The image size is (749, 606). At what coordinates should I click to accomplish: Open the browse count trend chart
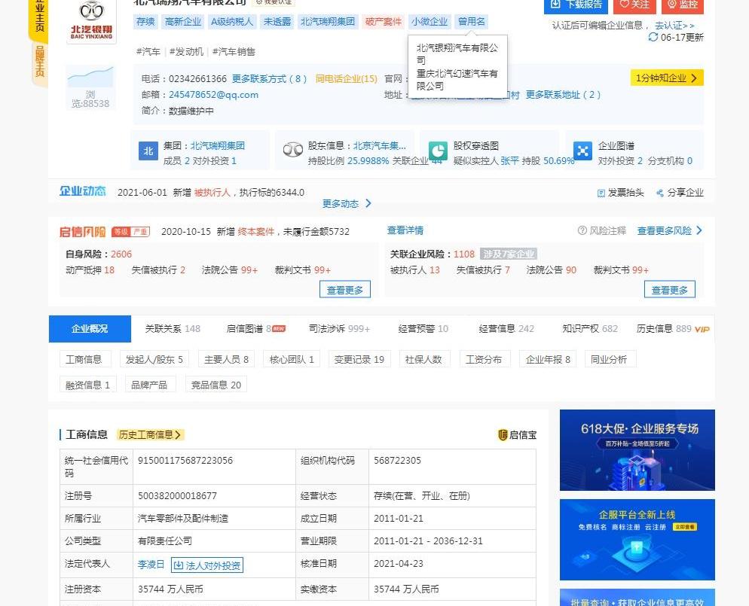coord(90,77)
